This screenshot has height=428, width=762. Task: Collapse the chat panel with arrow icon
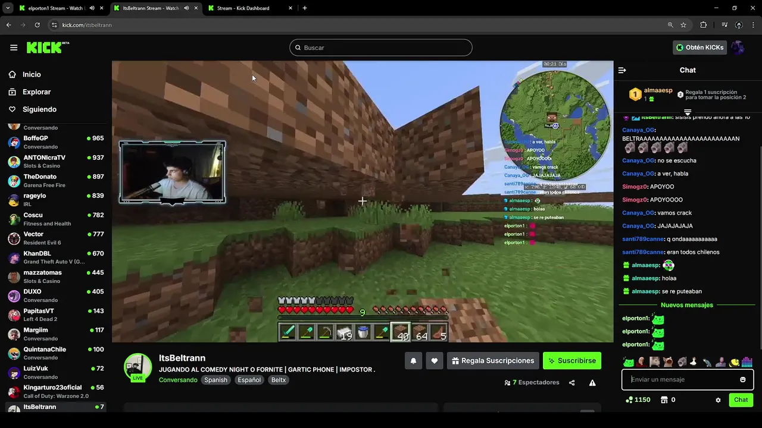(622, 70)
